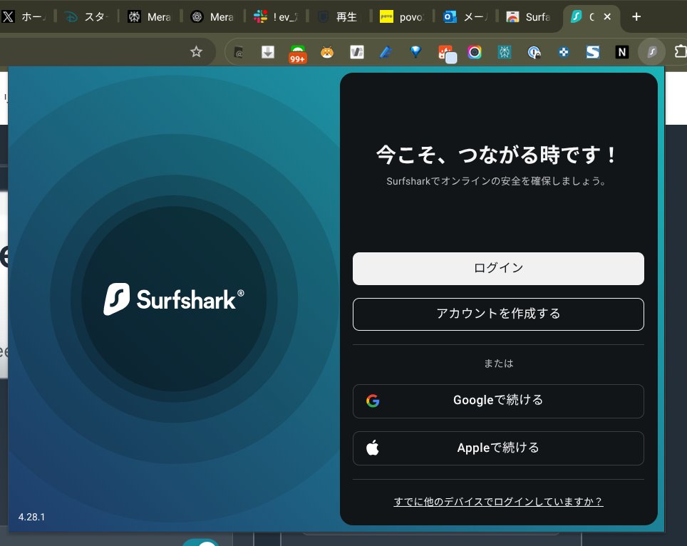Click the blue pen extension icon
Image resolution: width=687 pixels, height=546 pixels.
click(386, 52)
